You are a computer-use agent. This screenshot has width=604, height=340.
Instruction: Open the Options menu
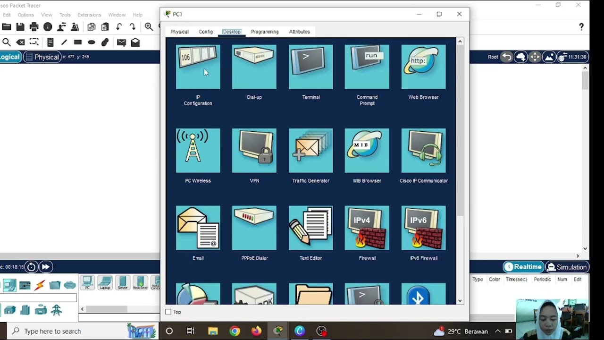click(25, 15)
